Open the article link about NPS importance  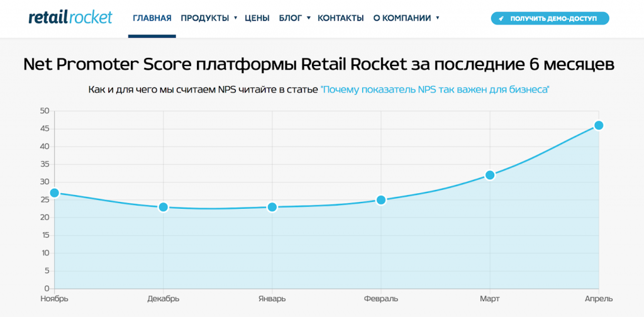(x=435, y=89)
